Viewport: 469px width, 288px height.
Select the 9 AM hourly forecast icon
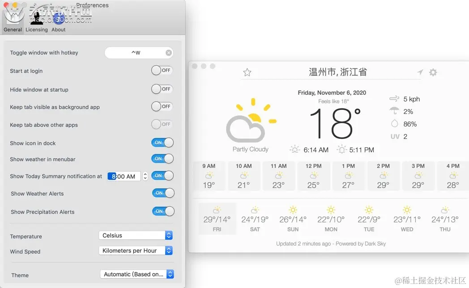coord(209,175)
